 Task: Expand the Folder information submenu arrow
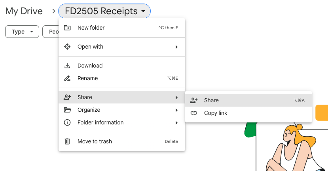(176, 122)
